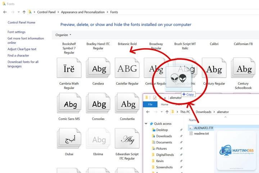Select the Comic Sans MS font icon

(69, 103)
